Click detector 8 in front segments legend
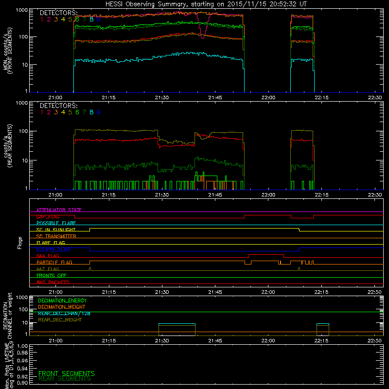The width and height of the screenshot is (389, 389). pyautogui.click(x=91, y=19)
